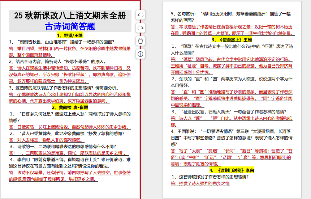Select the second page starting with 名句赏析
This screenshot has width=311, height=199.
232,109
